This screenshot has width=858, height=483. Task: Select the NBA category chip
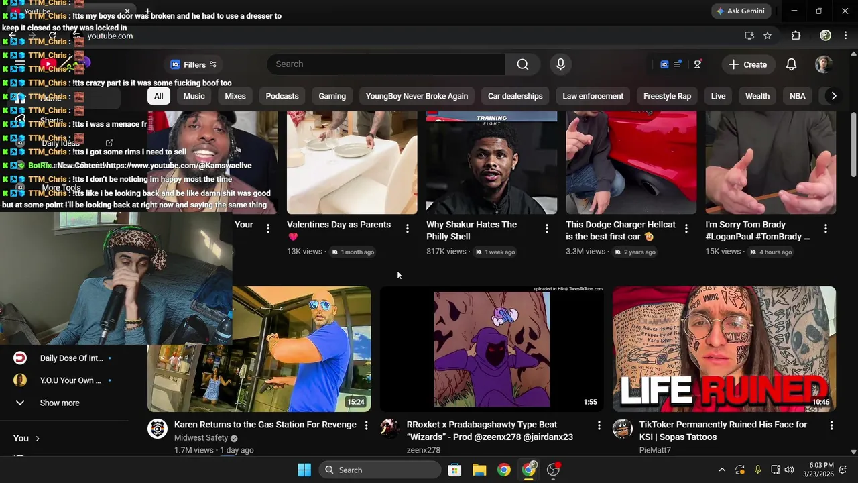[x=797, y=96]
